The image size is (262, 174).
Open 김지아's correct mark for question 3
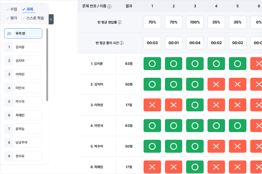(195, 84)
